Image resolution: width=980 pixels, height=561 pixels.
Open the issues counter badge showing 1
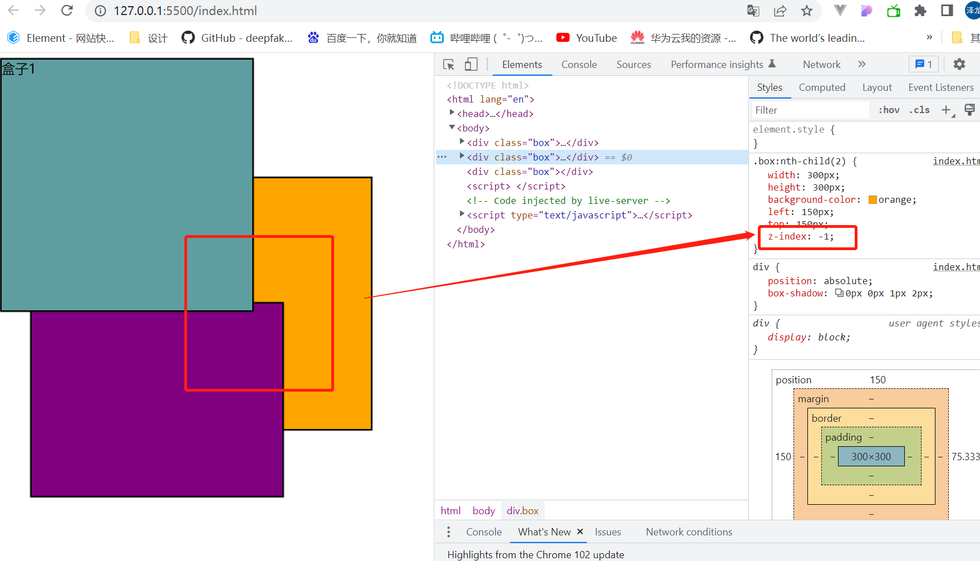click(924, 65)
